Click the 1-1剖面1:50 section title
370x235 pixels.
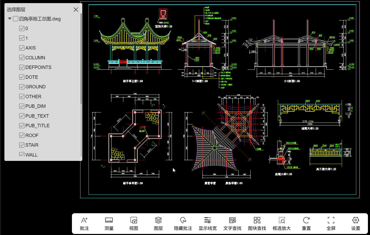click(x=200, y=81)
